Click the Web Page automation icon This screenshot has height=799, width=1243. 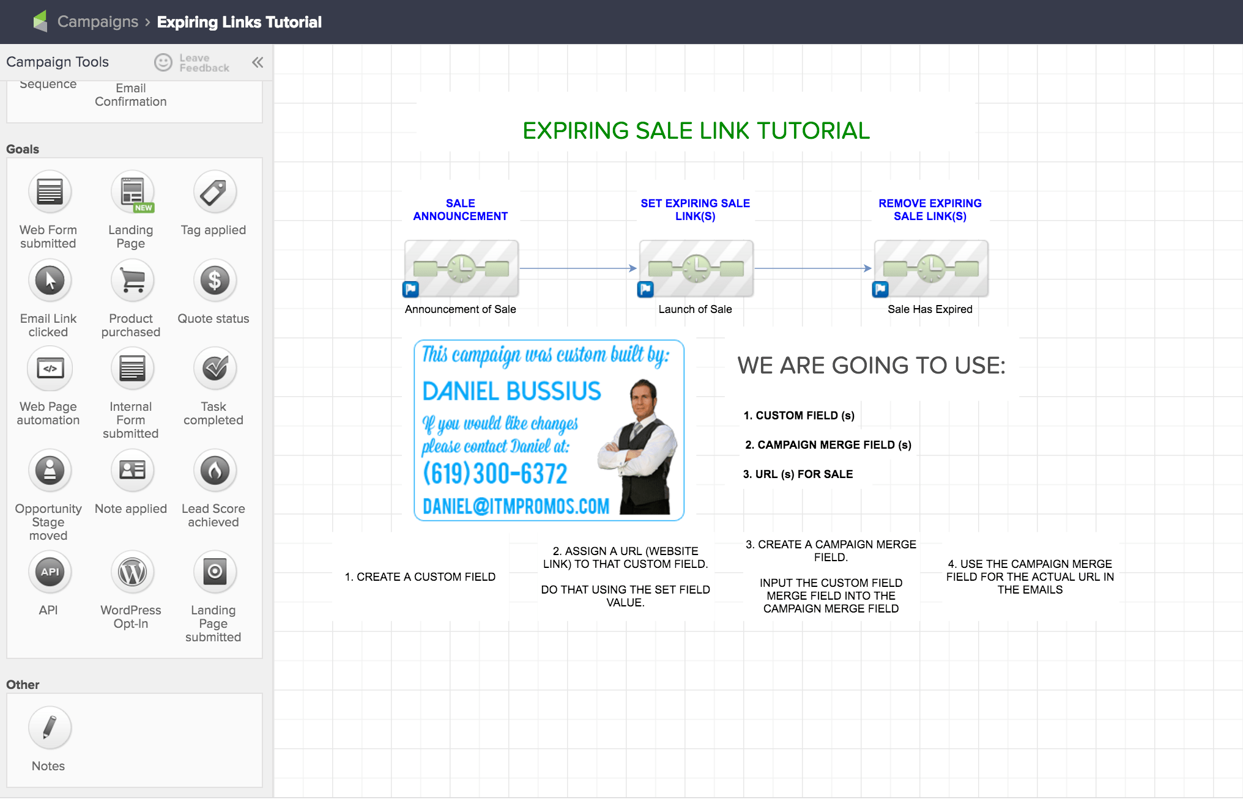[x=49, y=368]
